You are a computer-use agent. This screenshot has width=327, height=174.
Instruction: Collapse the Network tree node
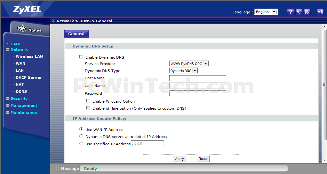click(8, 50)
